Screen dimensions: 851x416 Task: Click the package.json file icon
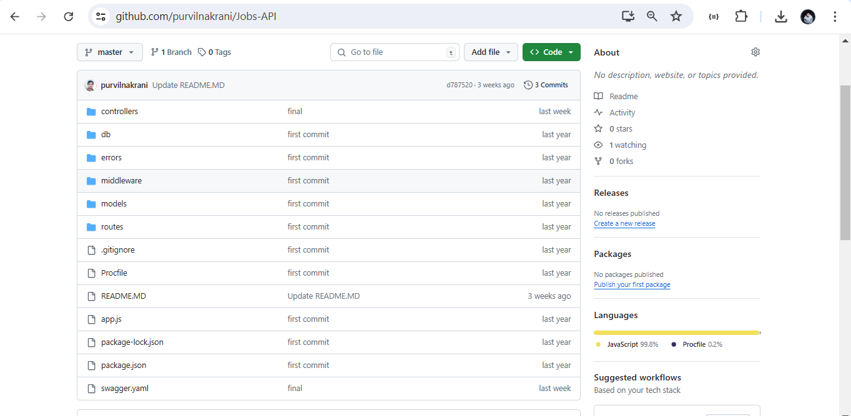click(91, 365)
